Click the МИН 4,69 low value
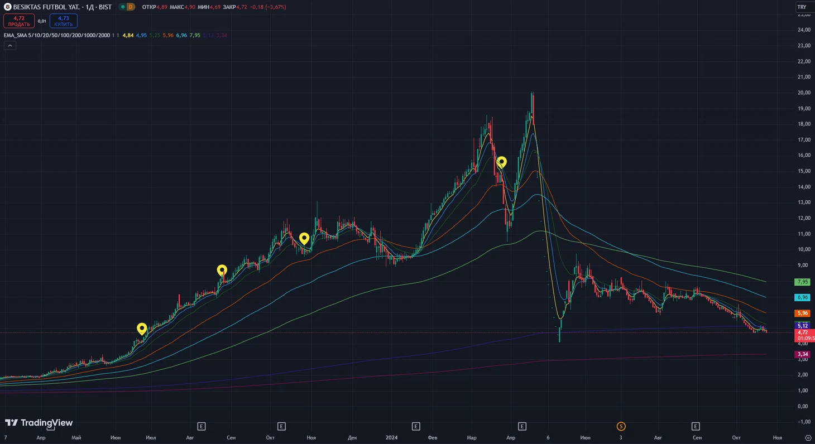This screenshot has width=815, height=444. (209, 7)
